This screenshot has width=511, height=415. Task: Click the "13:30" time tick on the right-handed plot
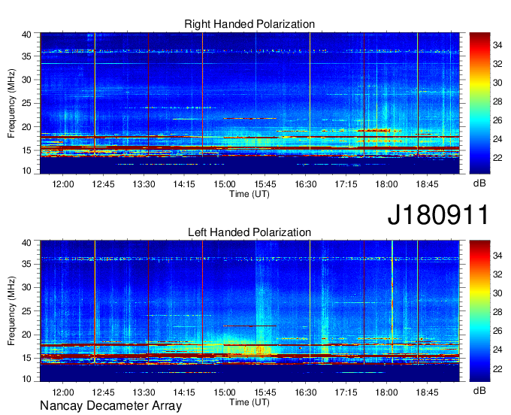[x=144, y=184]
